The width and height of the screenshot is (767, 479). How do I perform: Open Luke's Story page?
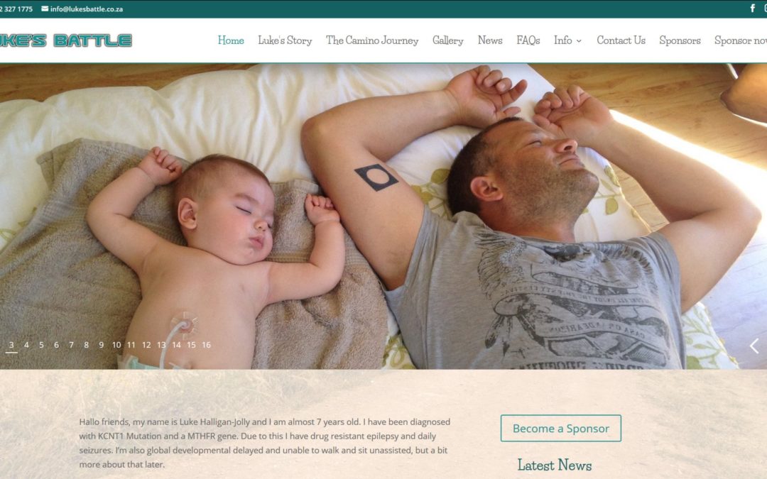pos(285,40)
